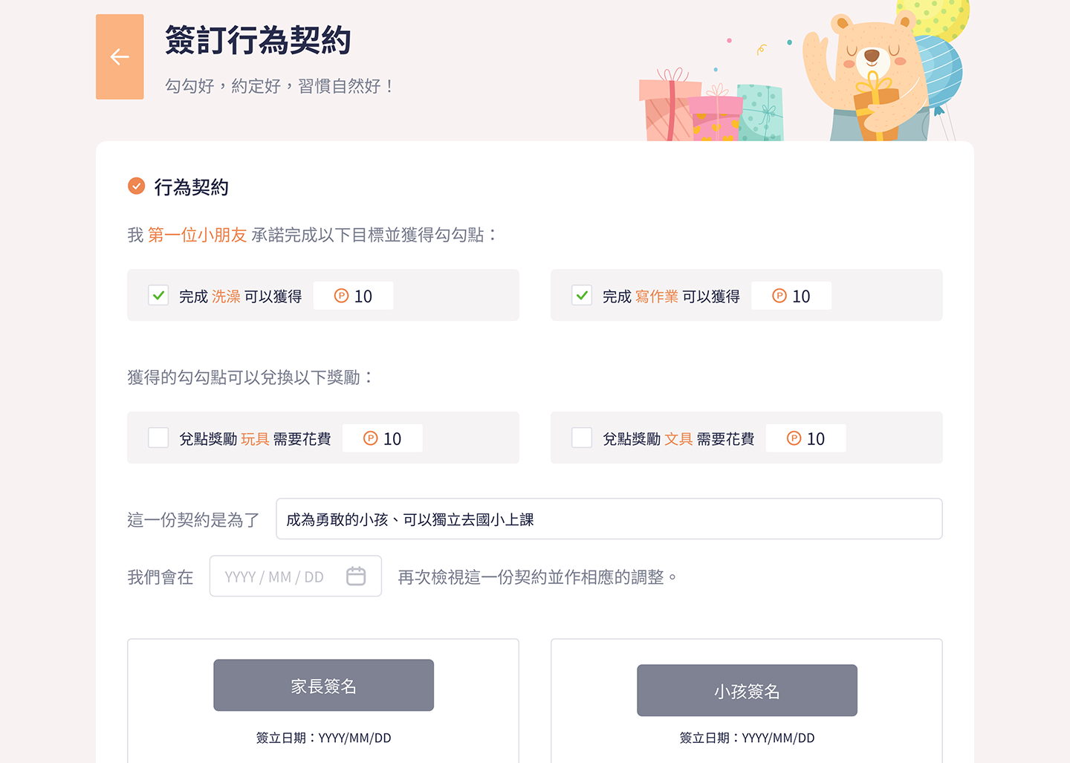This screenshot has width=1070, height=763.
Task: Click the point coin icon for 洗澡
Action: (341, 296)
